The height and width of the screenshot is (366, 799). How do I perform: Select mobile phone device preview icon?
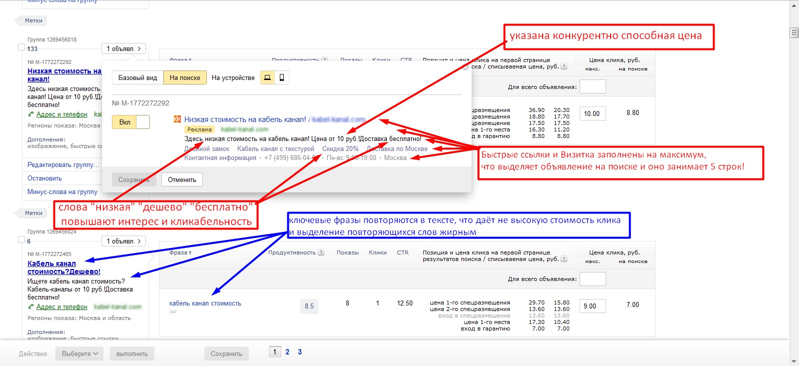(282, 77)
